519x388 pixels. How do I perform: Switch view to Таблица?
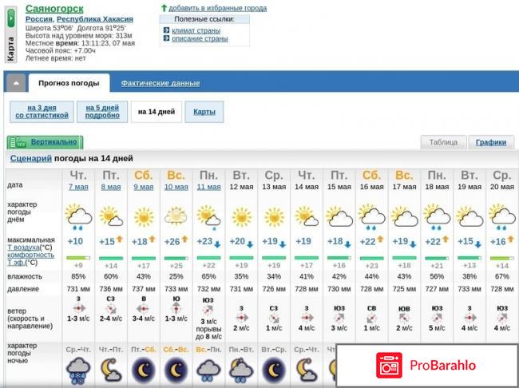coord(443,142)
